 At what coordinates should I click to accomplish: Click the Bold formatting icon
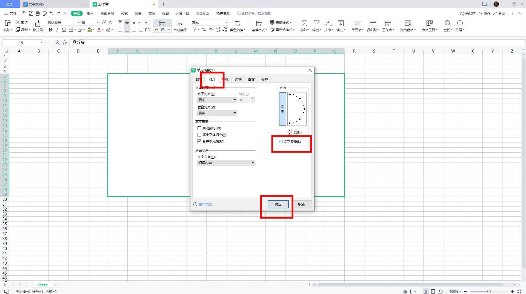[50, 30]
